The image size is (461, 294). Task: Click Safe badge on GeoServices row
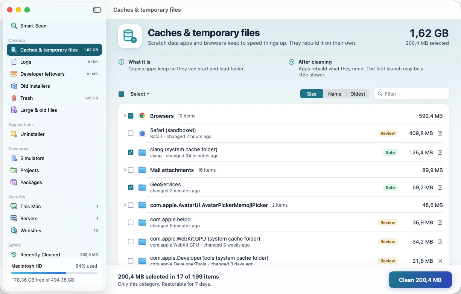click(x=390, y=187)
